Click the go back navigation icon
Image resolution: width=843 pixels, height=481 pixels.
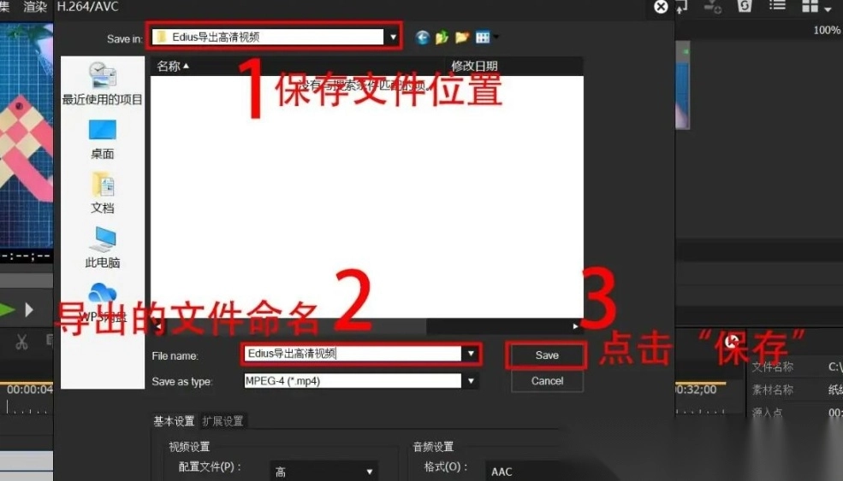[422, 37]
